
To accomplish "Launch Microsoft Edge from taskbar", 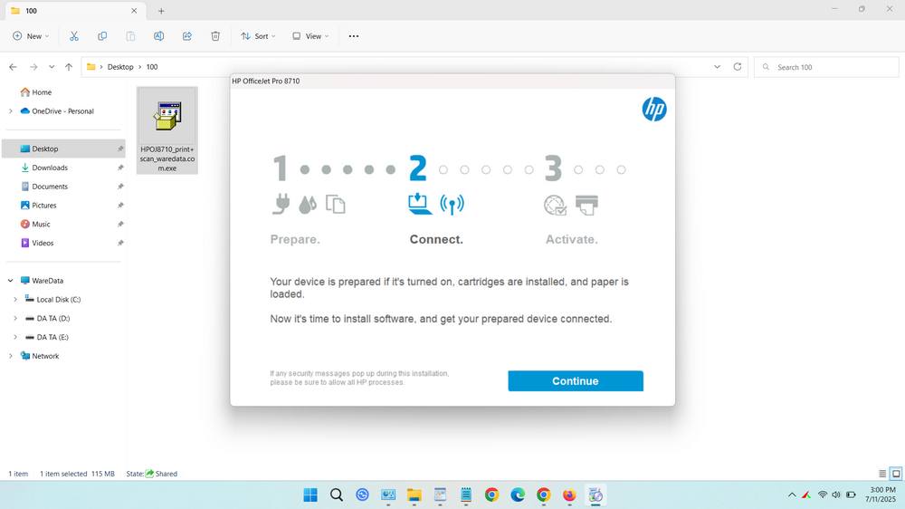I will coord(518,495).
